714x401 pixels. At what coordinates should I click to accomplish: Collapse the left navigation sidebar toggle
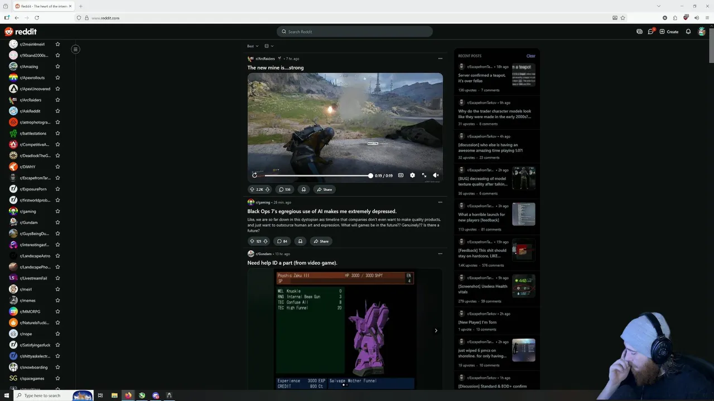pos(75,49)
